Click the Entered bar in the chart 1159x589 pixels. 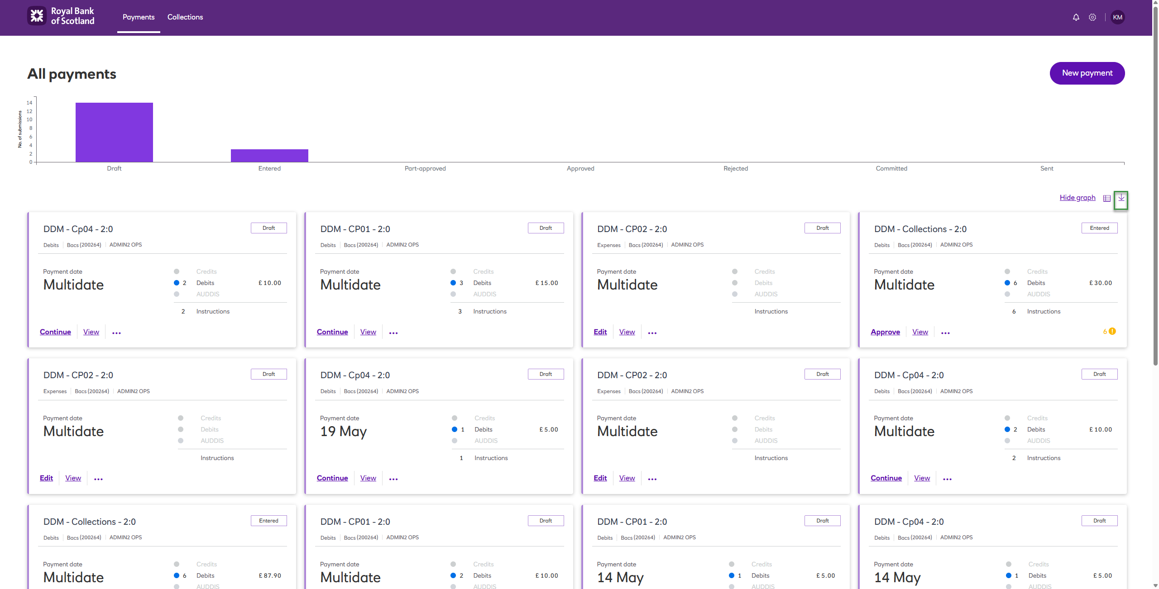tap(269, 155)
